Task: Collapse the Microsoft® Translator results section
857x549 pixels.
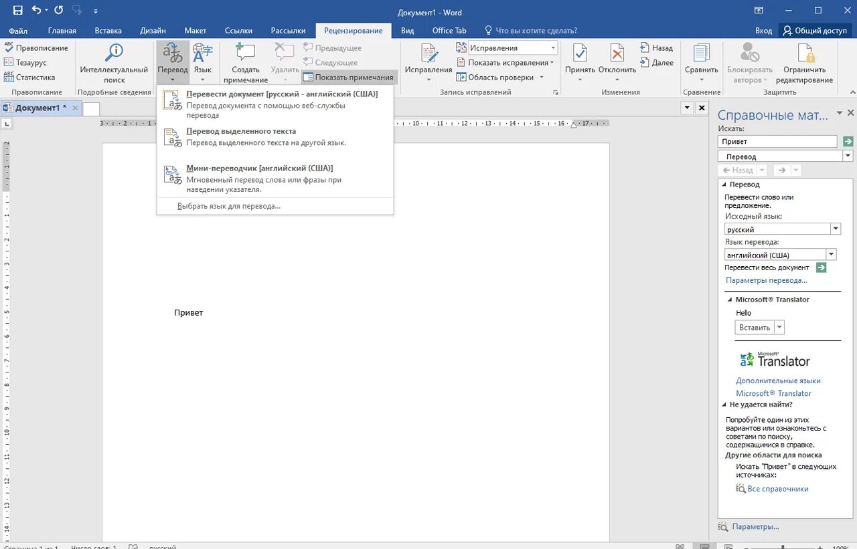Action: click(730, 300)
